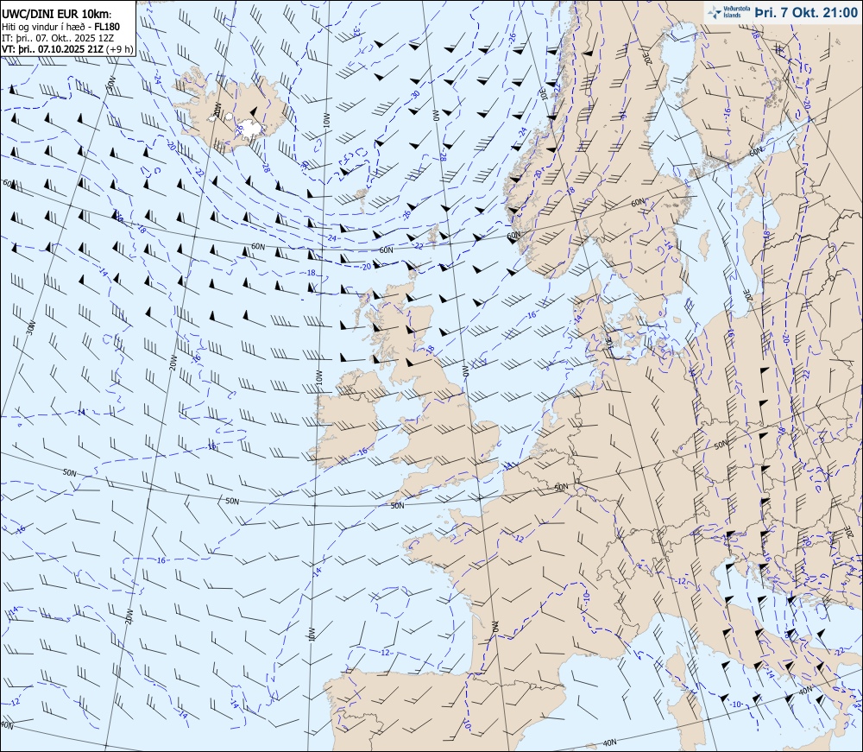Click the white glacier patch on Iceland
Viewport: 863px width, 752px height.
(250, 128)
